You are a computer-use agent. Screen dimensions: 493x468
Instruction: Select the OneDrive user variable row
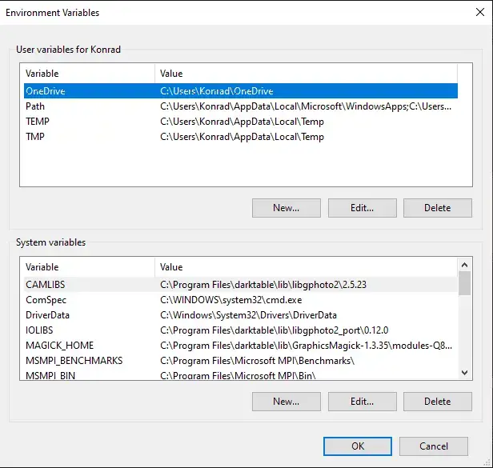(x=241, y=91)
